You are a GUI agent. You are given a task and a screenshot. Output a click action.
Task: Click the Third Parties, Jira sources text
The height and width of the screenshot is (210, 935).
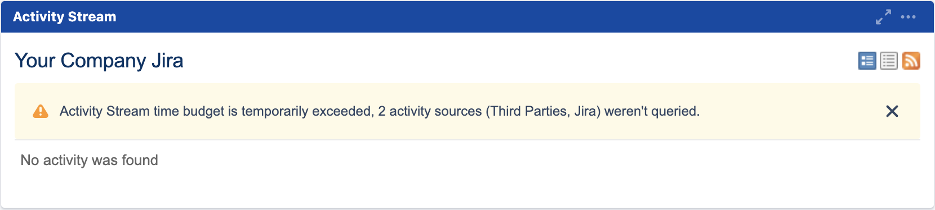click(543, 111)
